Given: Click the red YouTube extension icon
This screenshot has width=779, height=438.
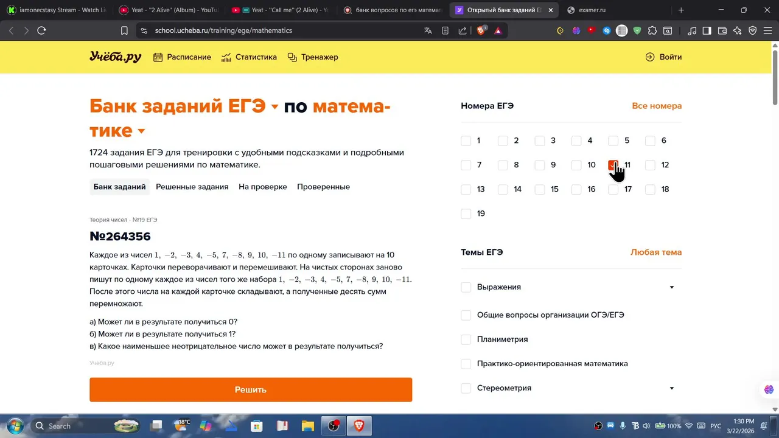Looking at the screenshot, I should coord(591,30).
